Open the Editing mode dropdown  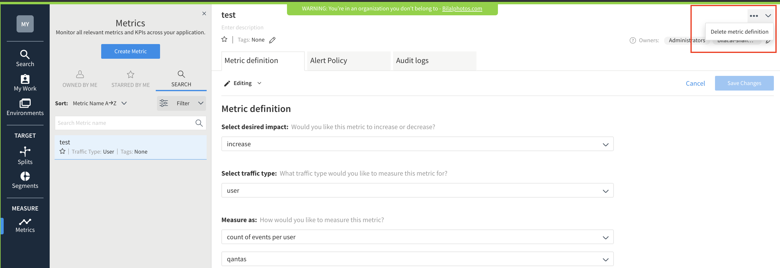click(x=243, y=83)
